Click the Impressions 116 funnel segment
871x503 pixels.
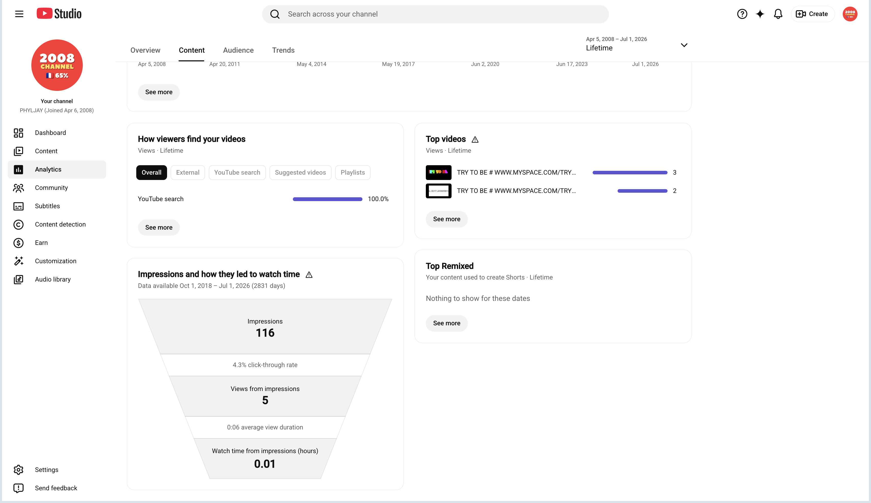coord(265,326)
